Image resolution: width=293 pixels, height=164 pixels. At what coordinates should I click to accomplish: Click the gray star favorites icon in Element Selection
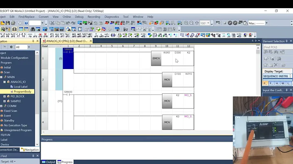tap(265, 65)
